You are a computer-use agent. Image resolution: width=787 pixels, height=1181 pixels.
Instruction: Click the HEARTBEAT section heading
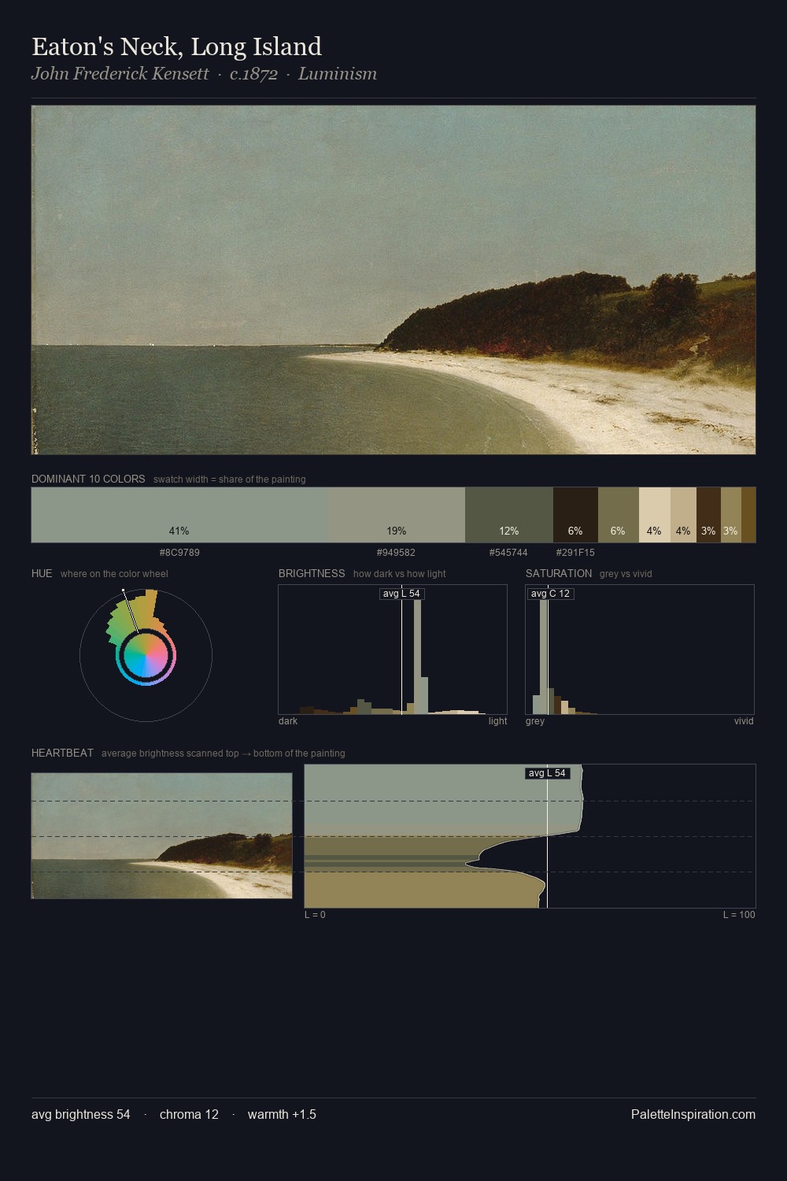point(62,753)
